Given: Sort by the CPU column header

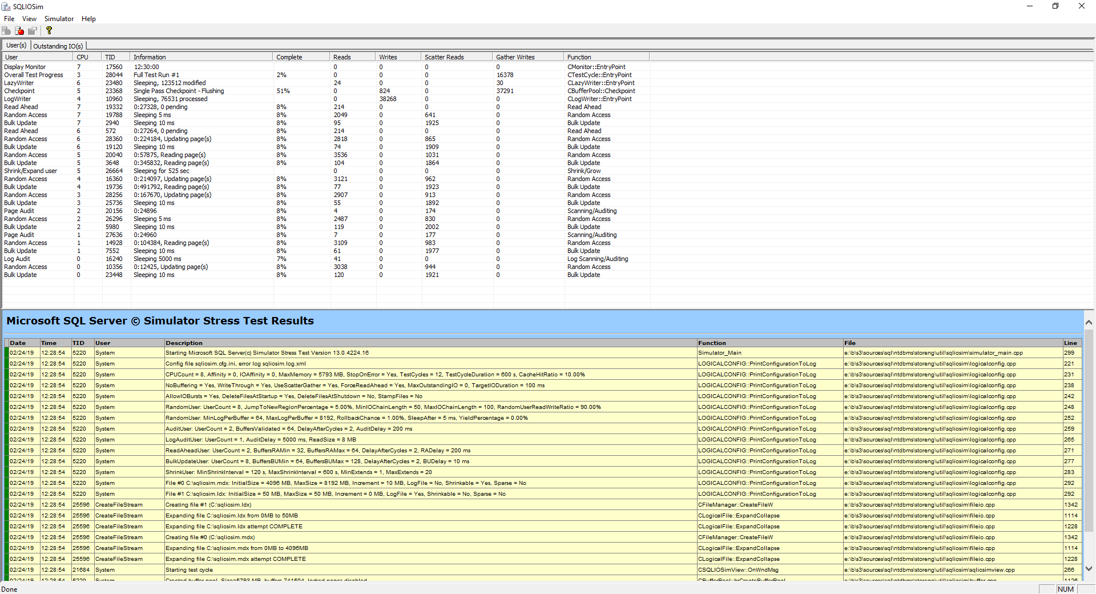Looking at the screenshot, I should pyautogui.click(x=88, y=57).
